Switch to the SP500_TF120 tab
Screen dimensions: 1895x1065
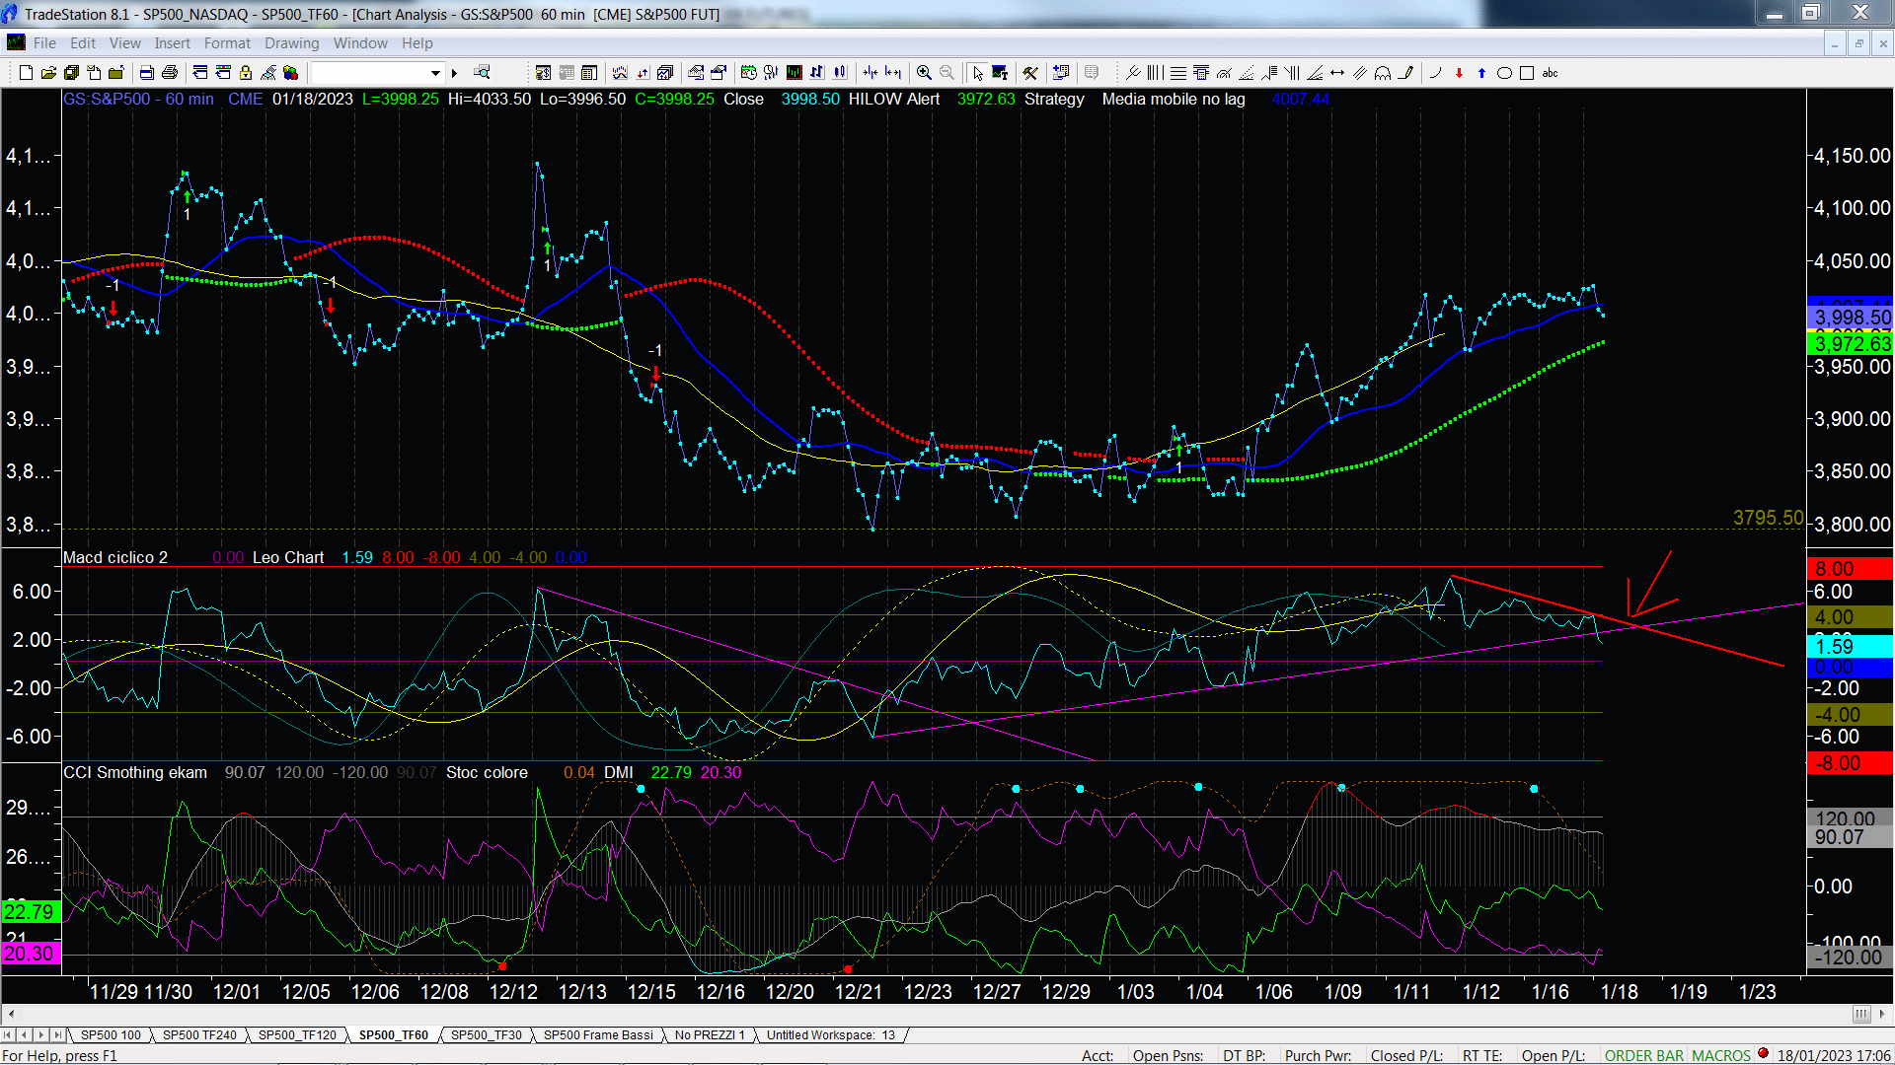(297, 1035)
